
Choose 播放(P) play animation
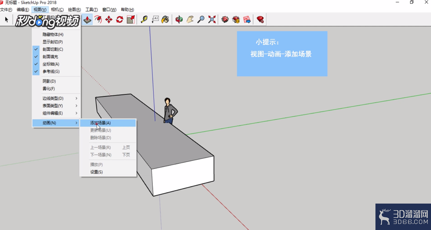click(108, 165)
